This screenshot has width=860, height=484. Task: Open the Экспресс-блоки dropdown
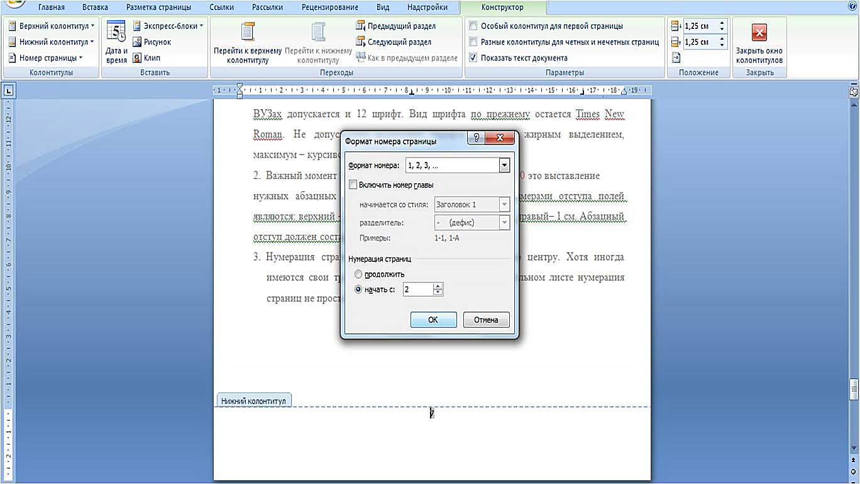[168, 26]
